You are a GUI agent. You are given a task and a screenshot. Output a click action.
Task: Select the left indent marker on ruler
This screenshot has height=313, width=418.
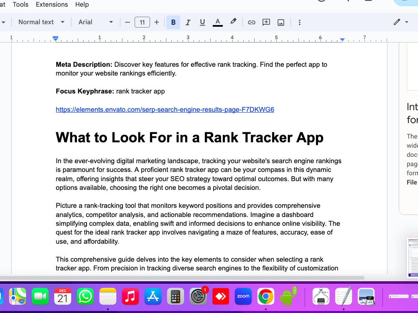pyautogui.click(x=55, y=39)
